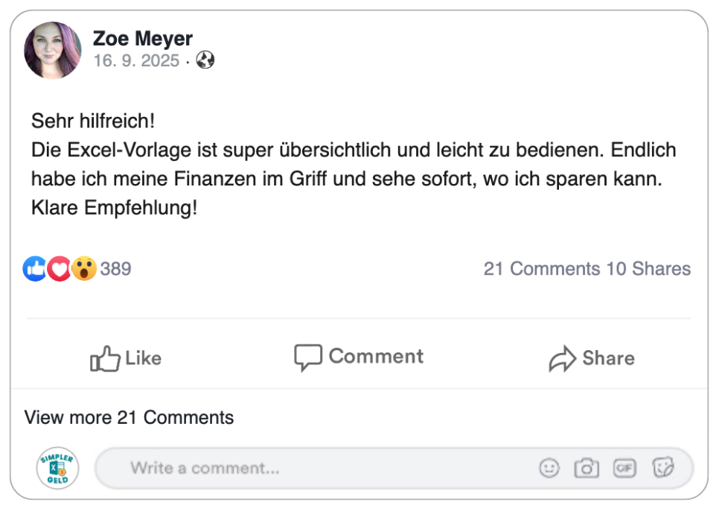The image size is (722, 511).
Task: Click the post date 16. 9. 2025
Action: tap(136, 61)
